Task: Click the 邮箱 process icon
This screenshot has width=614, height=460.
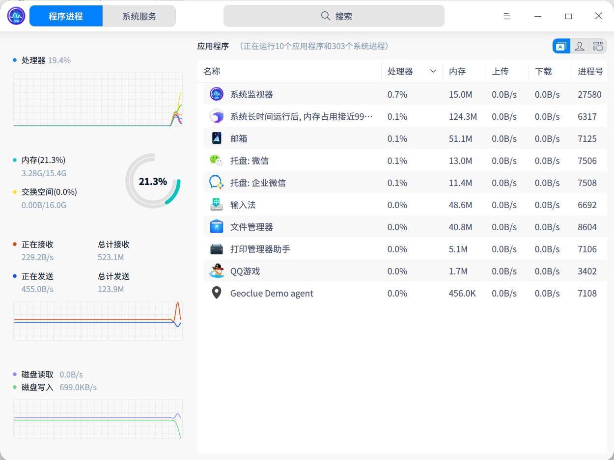Action: coord(217,138)
